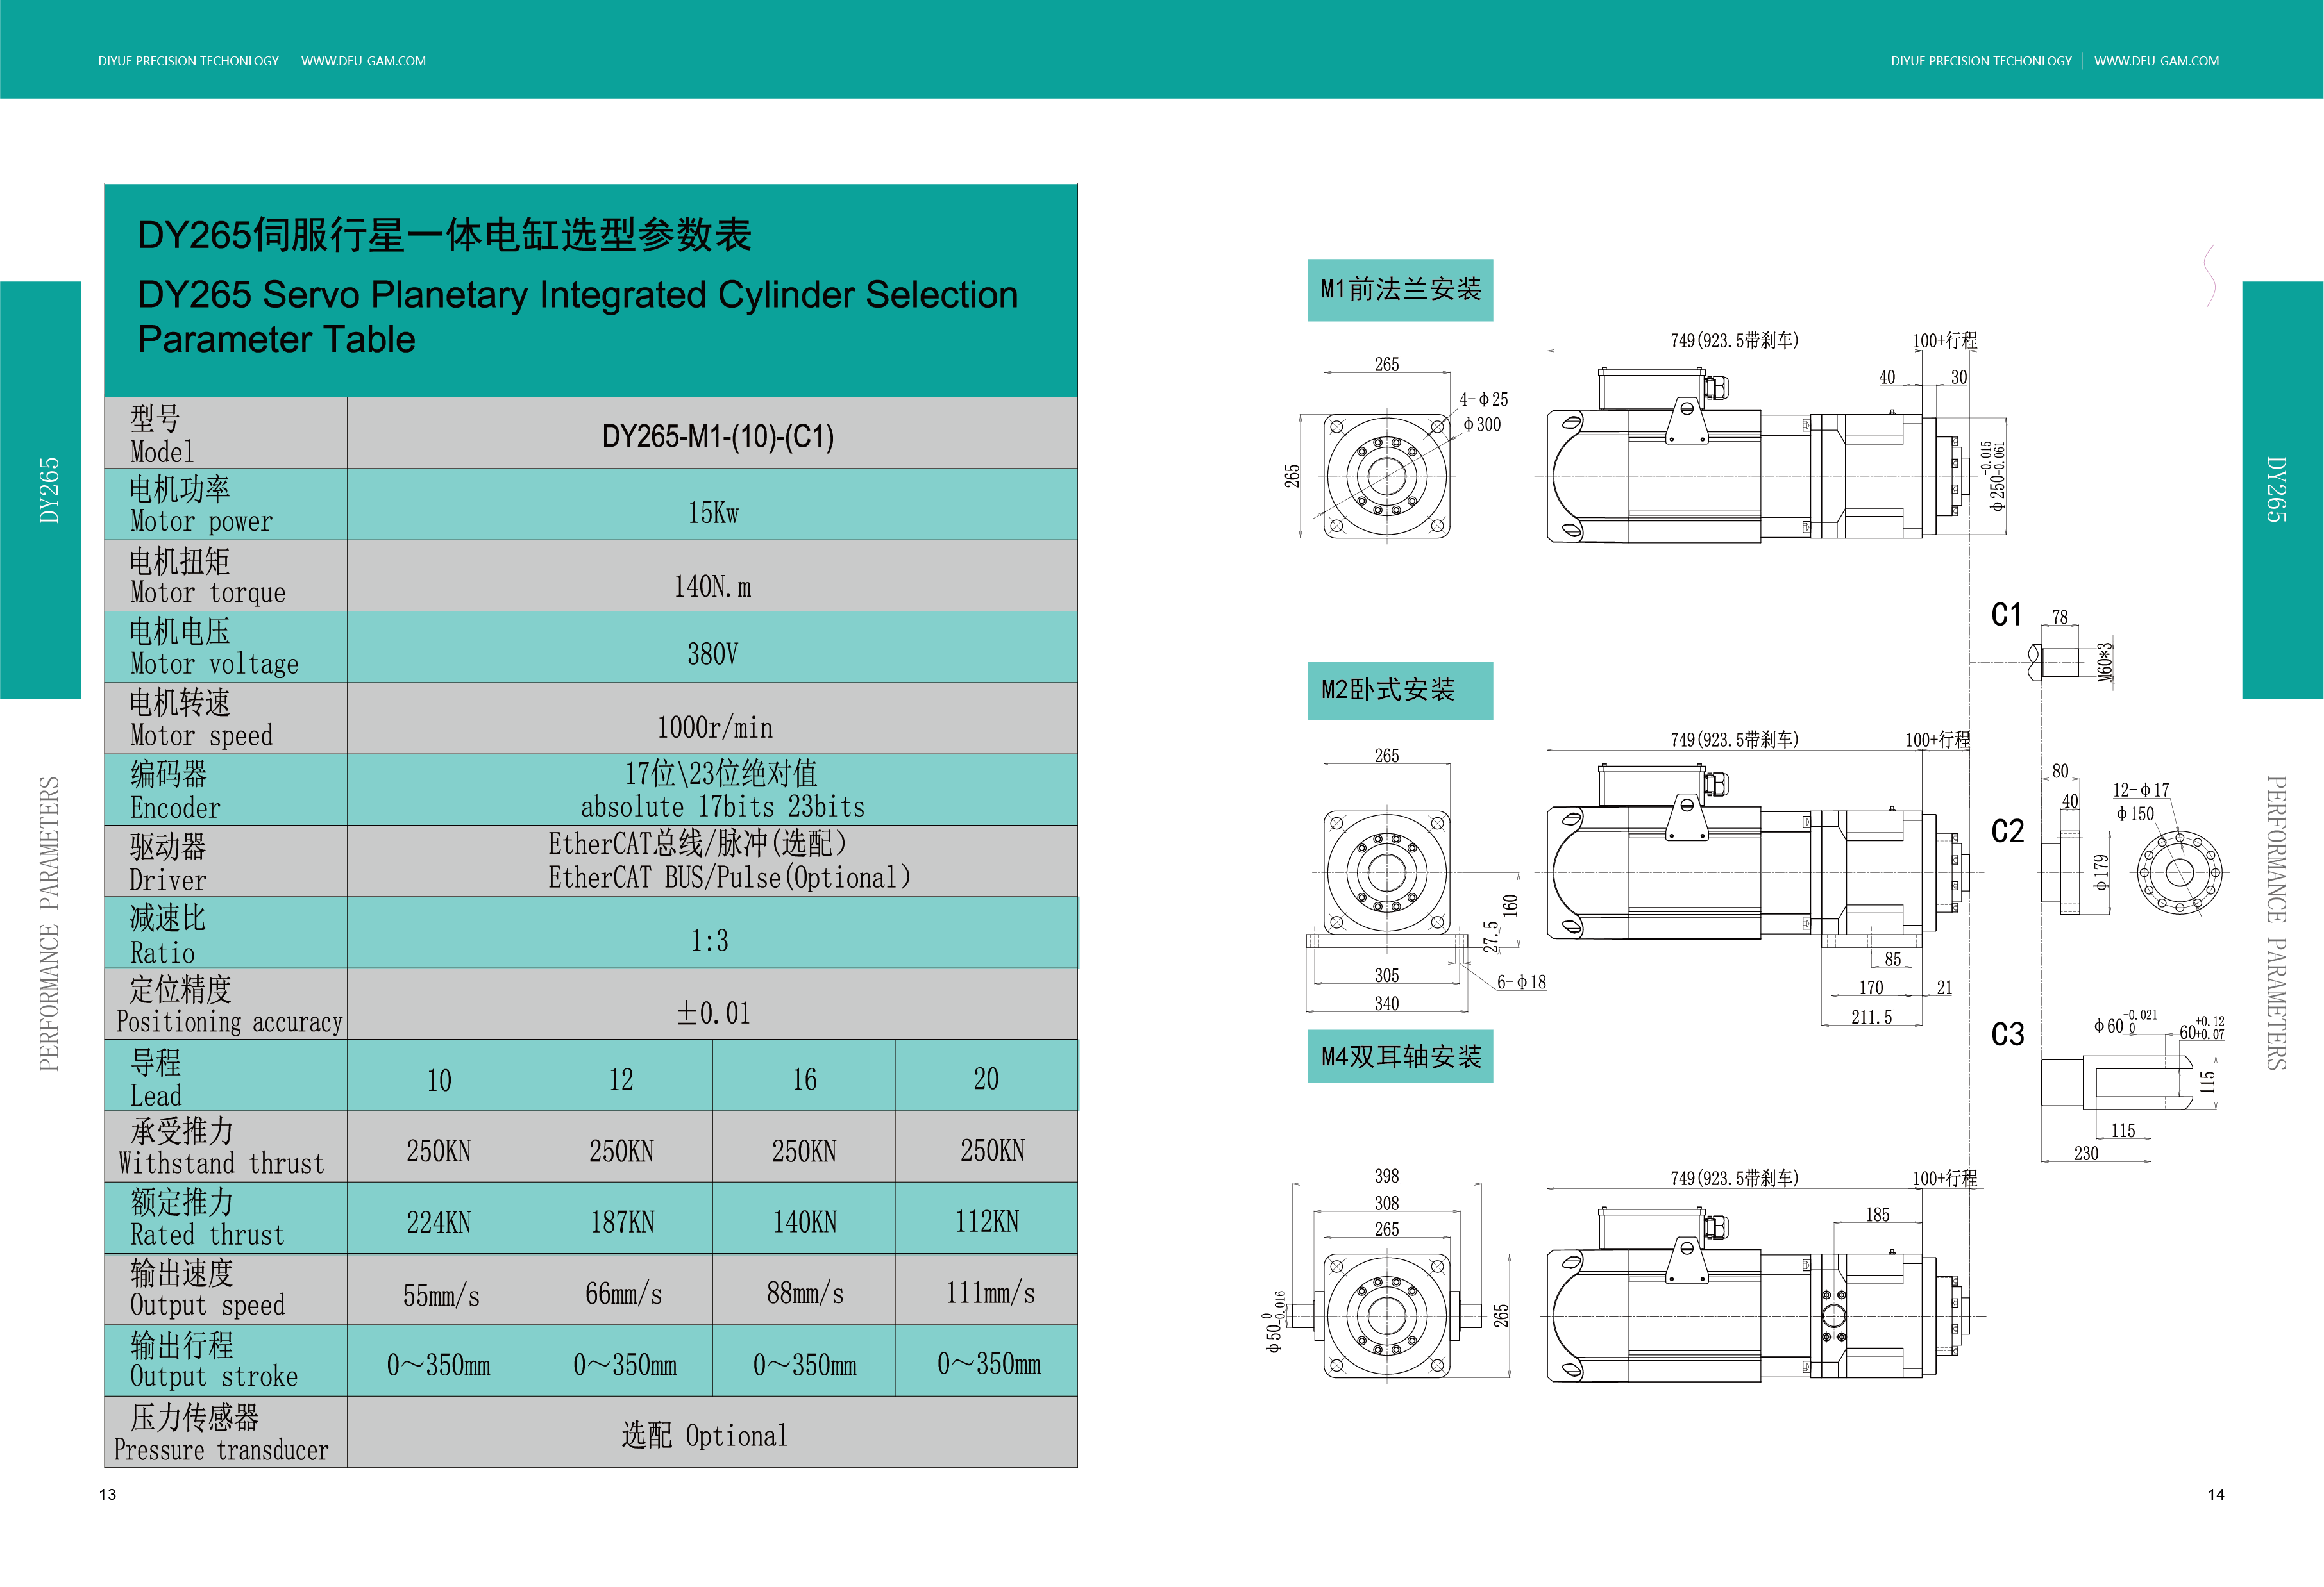Click the WWW.DEU-GAM.COM link at top right
Screen dimensions: 2324x1587
click(x=2156, y=61)
